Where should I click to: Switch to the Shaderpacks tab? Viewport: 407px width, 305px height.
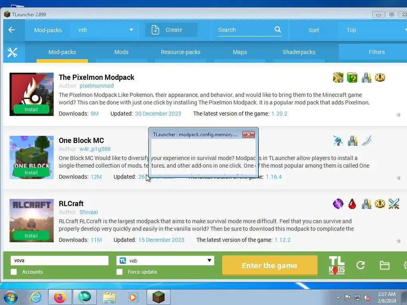(x=299, y=52)
